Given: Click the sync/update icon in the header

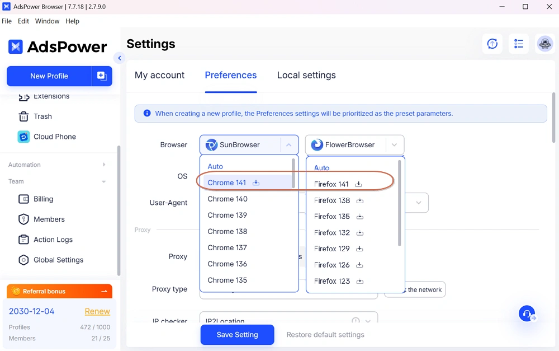Looking at the screenshot, I should pos(492,43).
